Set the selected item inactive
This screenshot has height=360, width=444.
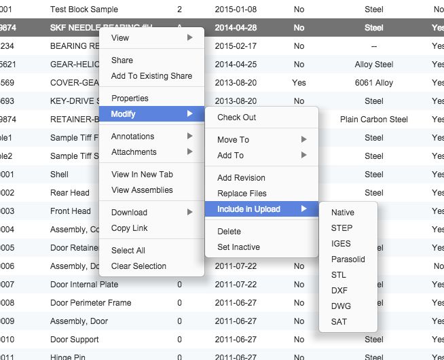(238, 247)
